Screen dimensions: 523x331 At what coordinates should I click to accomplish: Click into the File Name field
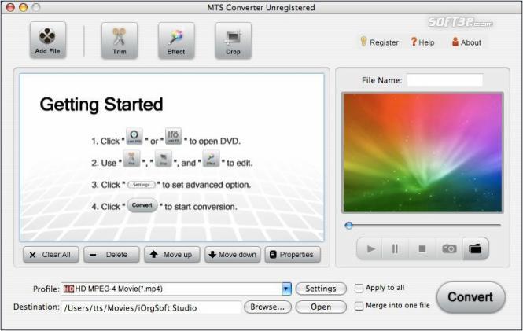click(445, 80)
